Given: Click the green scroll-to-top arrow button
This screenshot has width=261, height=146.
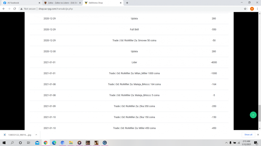Looking at the screenshot, I should pos(253,115).
